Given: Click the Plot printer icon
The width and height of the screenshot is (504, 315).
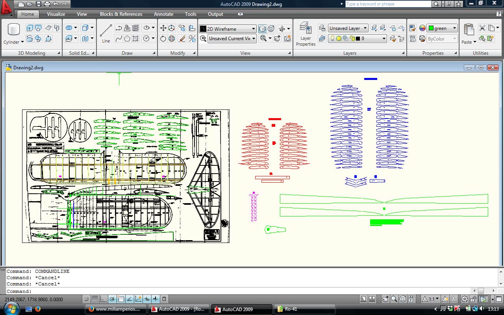Looking at the screenshot, I should [47, 4].
